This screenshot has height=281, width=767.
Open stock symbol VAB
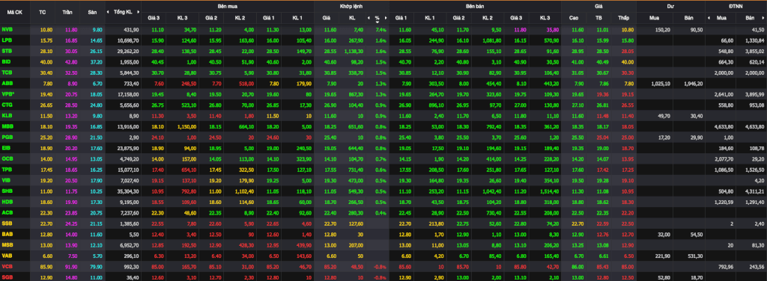click(x=7, y=255)
